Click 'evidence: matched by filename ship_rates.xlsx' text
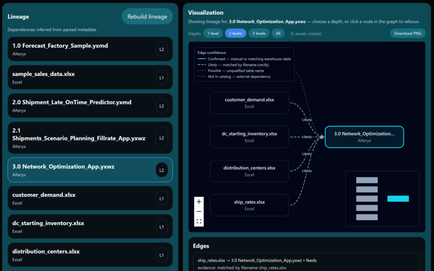Screen dimensions: 434x271 [242, 268]
